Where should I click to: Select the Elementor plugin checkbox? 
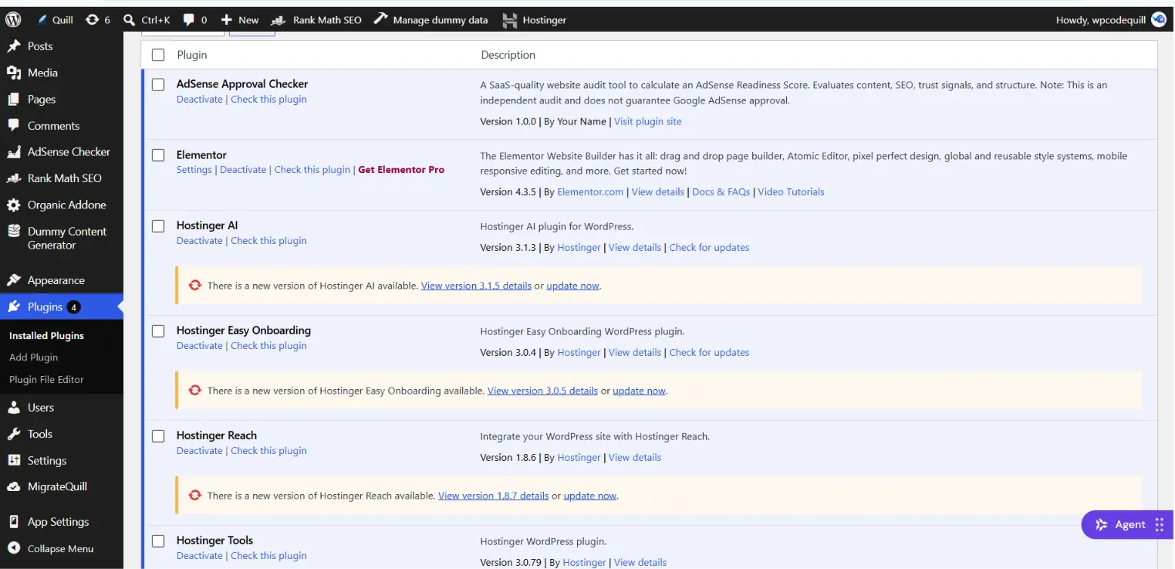pos(158,155)
